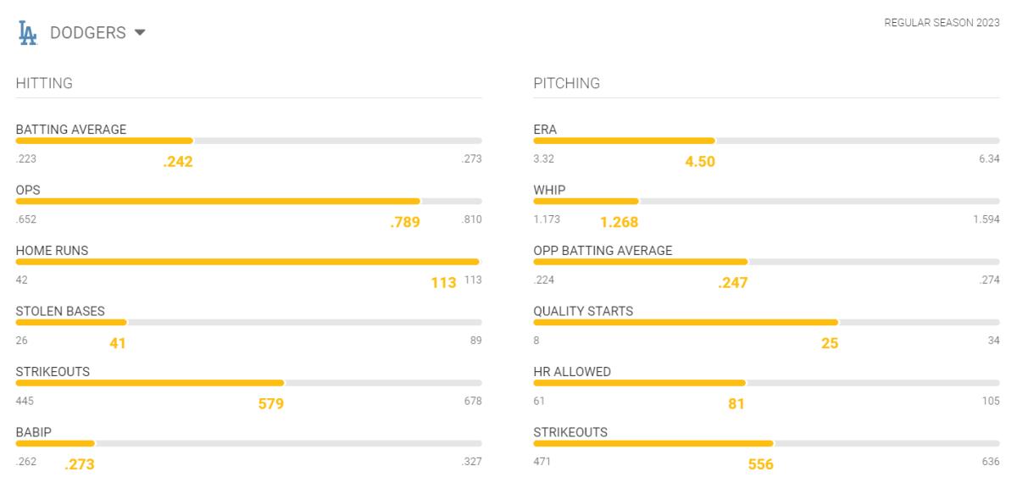Click the pitching Strikeouts stat bar

pyautogui.click(x=766, y=443)
